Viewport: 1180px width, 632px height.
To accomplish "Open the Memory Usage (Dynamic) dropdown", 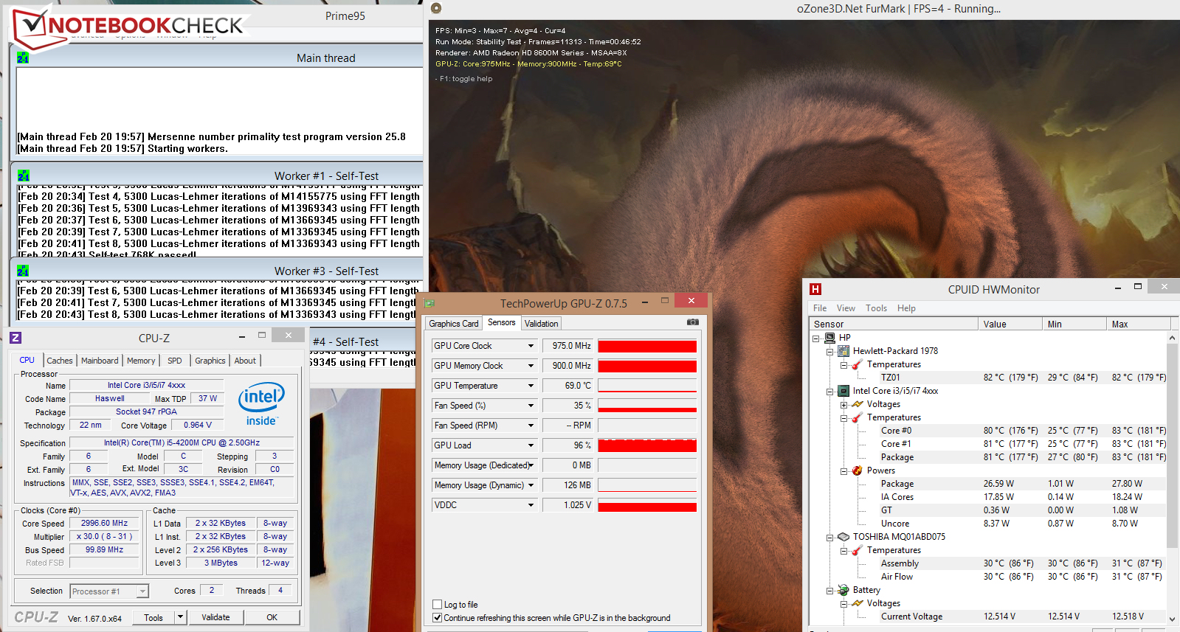I will (531, 485).
